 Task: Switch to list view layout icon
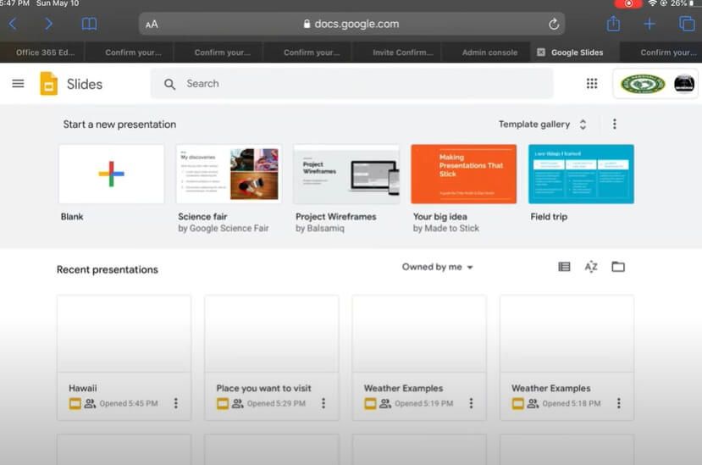[564, 267]
